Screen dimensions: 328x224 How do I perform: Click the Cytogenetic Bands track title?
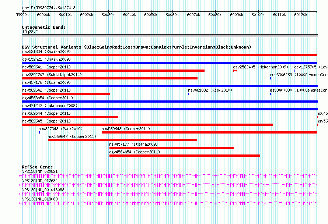(x=44, y=27)
